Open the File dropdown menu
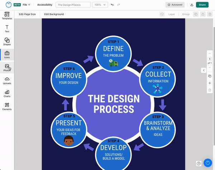Viewport: 215px width, 170px height. [27, 5]
